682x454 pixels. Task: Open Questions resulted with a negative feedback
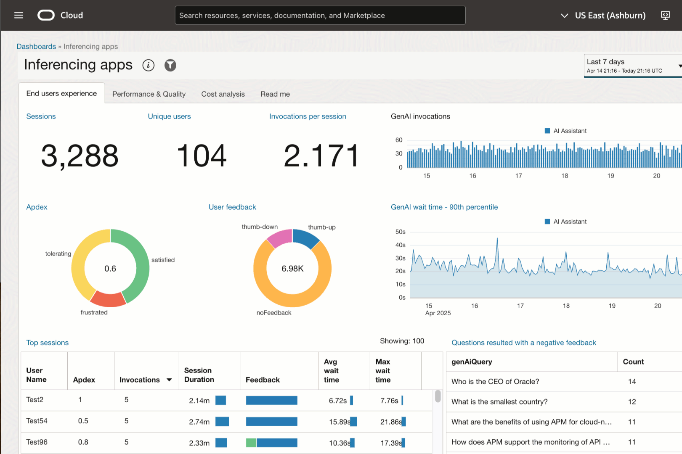523,343
